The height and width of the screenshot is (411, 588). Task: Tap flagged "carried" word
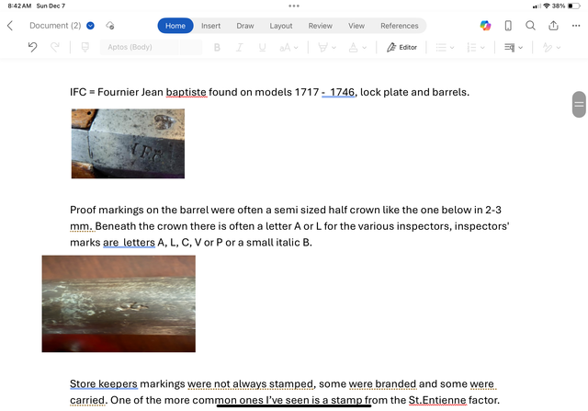[88, 400]
